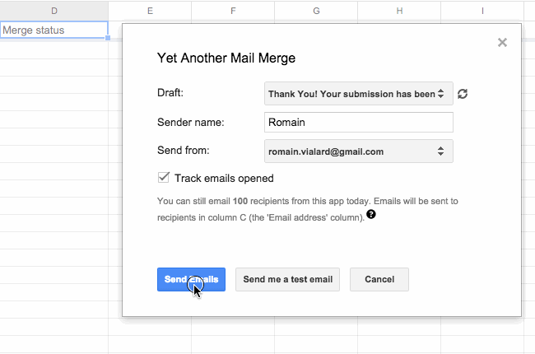Image resolution: width=535 pixels, height=354 pixels.
Task: Cancel the mail merge dialog
Action: coord(379,279)
